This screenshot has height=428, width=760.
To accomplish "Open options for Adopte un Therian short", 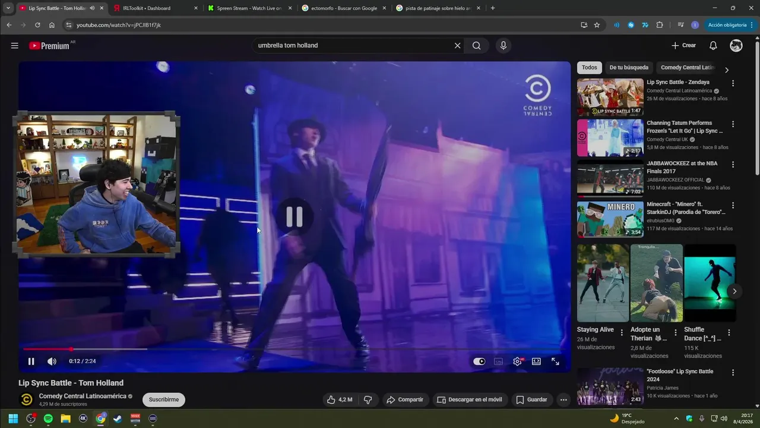I will [675, 333].
